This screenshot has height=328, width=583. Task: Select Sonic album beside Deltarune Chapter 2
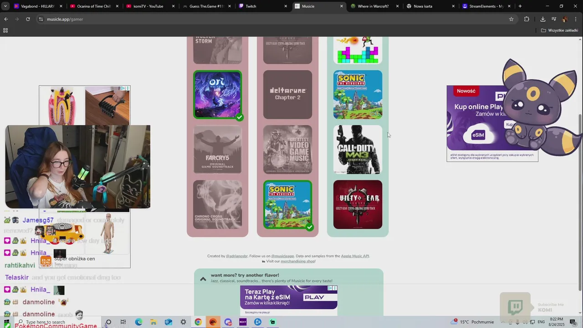coord(358,95)
